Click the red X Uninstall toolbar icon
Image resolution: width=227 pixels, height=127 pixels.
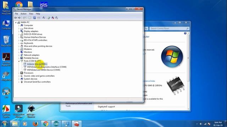pyautogui.click(x=53, y=18)
